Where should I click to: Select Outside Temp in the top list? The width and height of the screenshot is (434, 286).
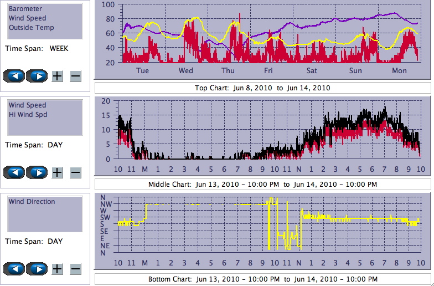pyautogui.click(x=31, y=28)
